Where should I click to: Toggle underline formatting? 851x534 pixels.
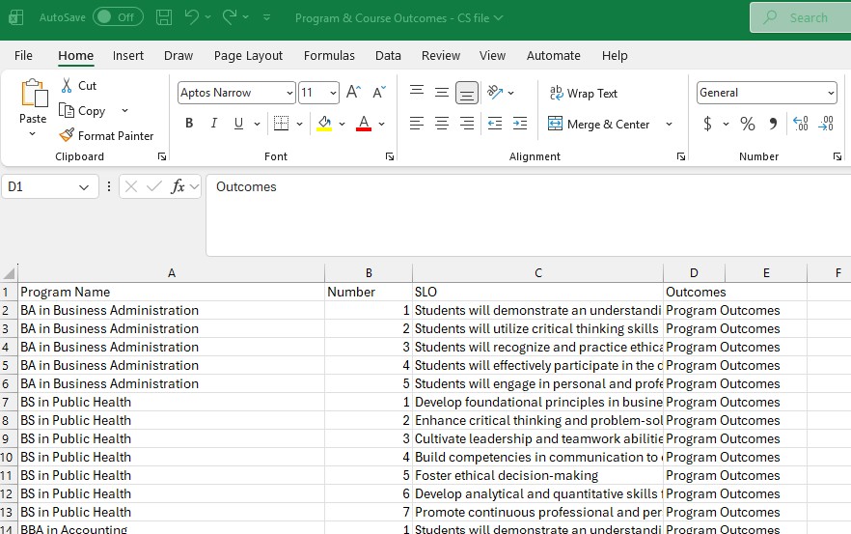click(x=238, y=124)
